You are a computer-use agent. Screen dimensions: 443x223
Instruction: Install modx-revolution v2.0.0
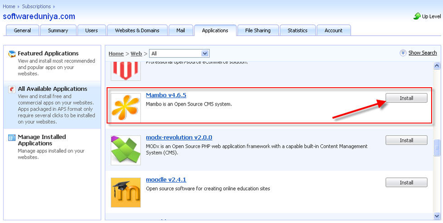pyautogui.click(x=406, y=140)
